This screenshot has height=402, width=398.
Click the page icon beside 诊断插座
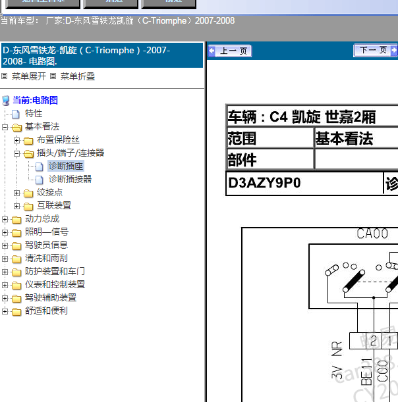(40, 166)
